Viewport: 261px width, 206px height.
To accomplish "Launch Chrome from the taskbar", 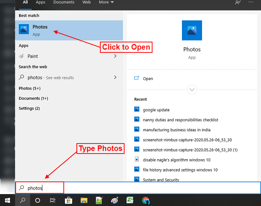I will pos(146,200).
